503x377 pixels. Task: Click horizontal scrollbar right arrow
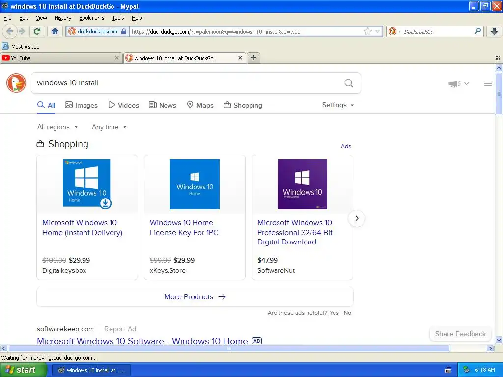490,348
